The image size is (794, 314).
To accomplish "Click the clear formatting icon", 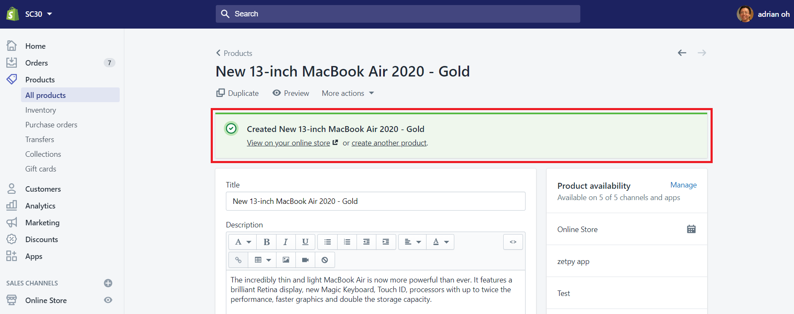I will click(x=325, y=260).
